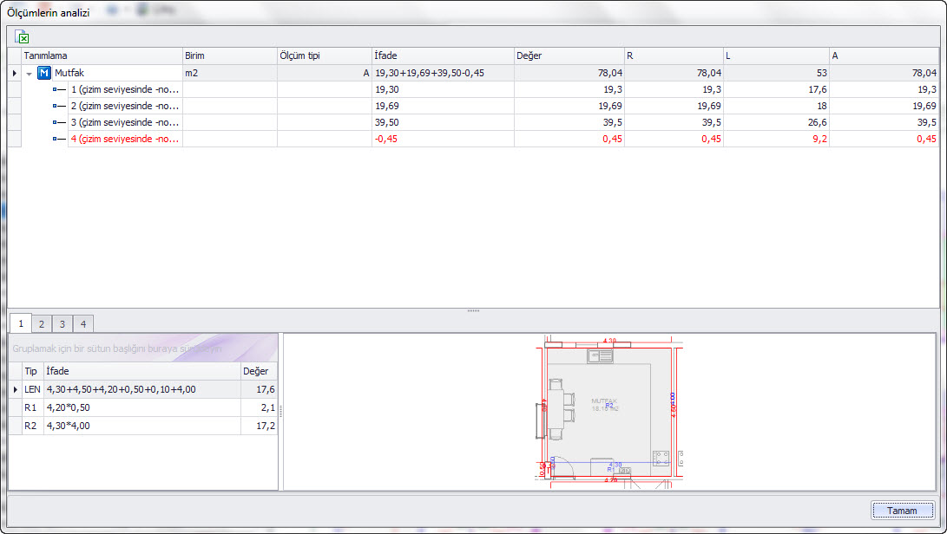Sort by the Tanımlama column header
Screen dimensions: 947x534
102,56
